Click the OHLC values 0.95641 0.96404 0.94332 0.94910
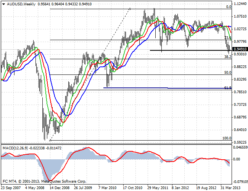Screen dimensions: 248x191 point(65,4)
